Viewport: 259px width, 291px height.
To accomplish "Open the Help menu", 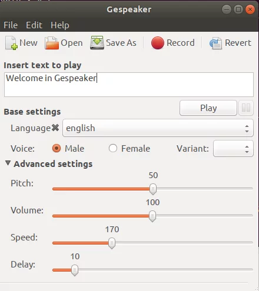I will tap(60, 25).
